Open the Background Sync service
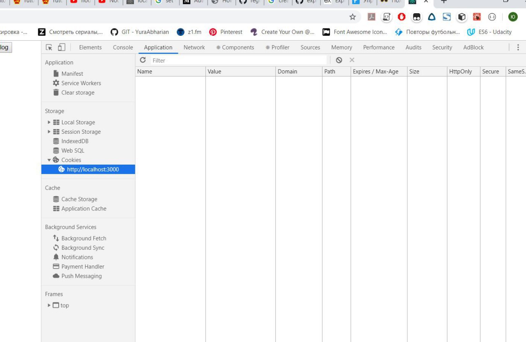The image size is (526, 342). click(78, 248)
